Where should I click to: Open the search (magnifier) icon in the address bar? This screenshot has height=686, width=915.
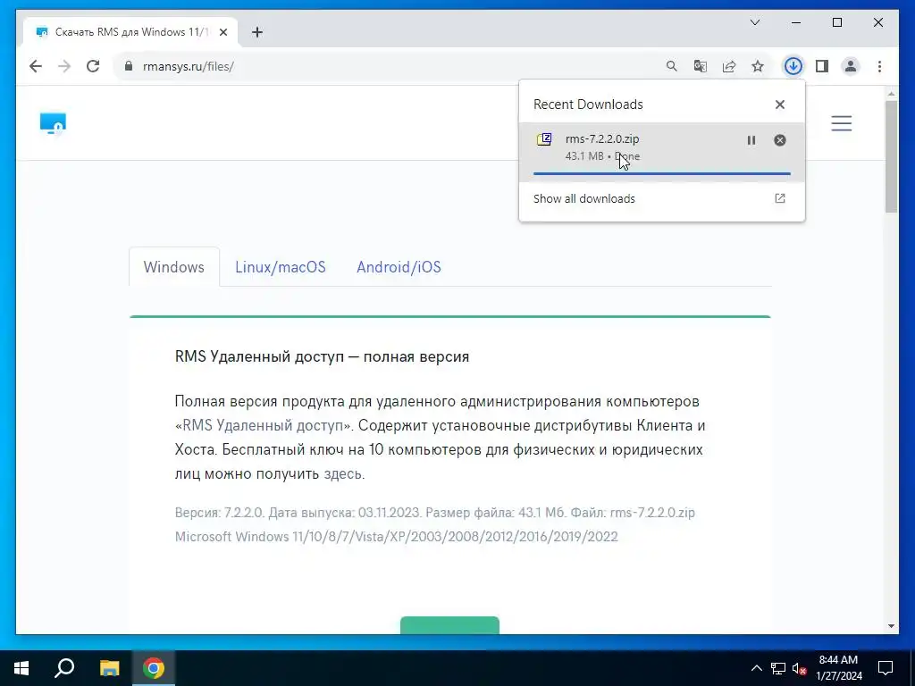tap(672, 66)
